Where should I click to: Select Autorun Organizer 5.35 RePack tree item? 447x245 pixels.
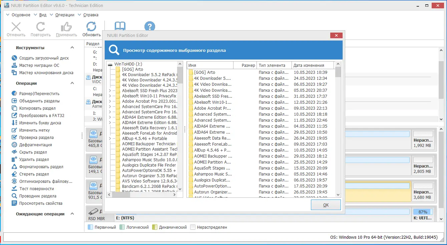point(149,176)
